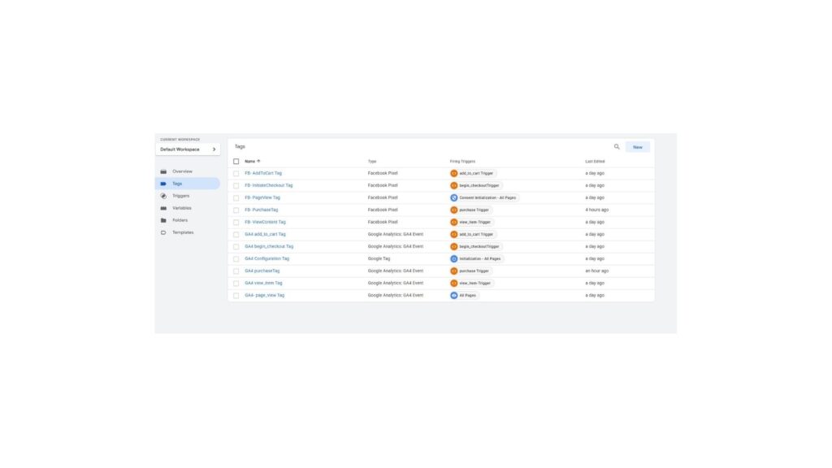Click the New tag button
832x468 pixels.
tap(637, 147)
